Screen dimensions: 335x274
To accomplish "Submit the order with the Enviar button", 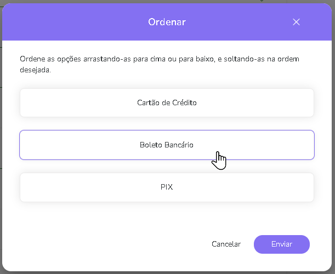I will point(281,244).
